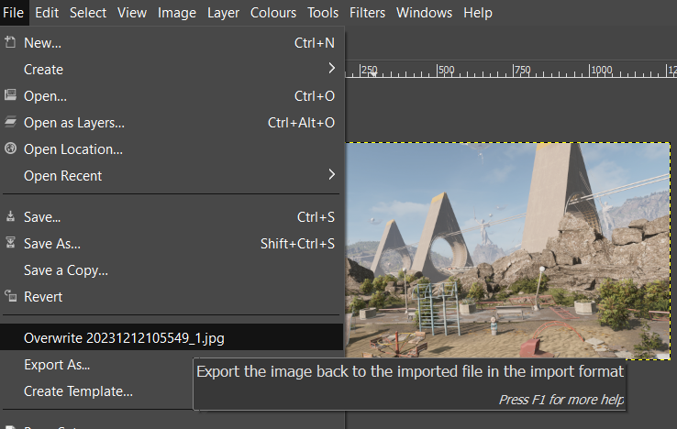Expand the Create submenu arrow
This screenshot has height=429, width=677.
[x=331, y=69]
